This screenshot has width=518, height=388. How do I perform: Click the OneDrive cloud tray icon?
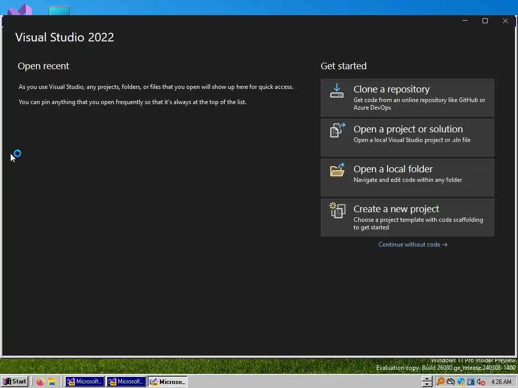[x=451, y=382]
